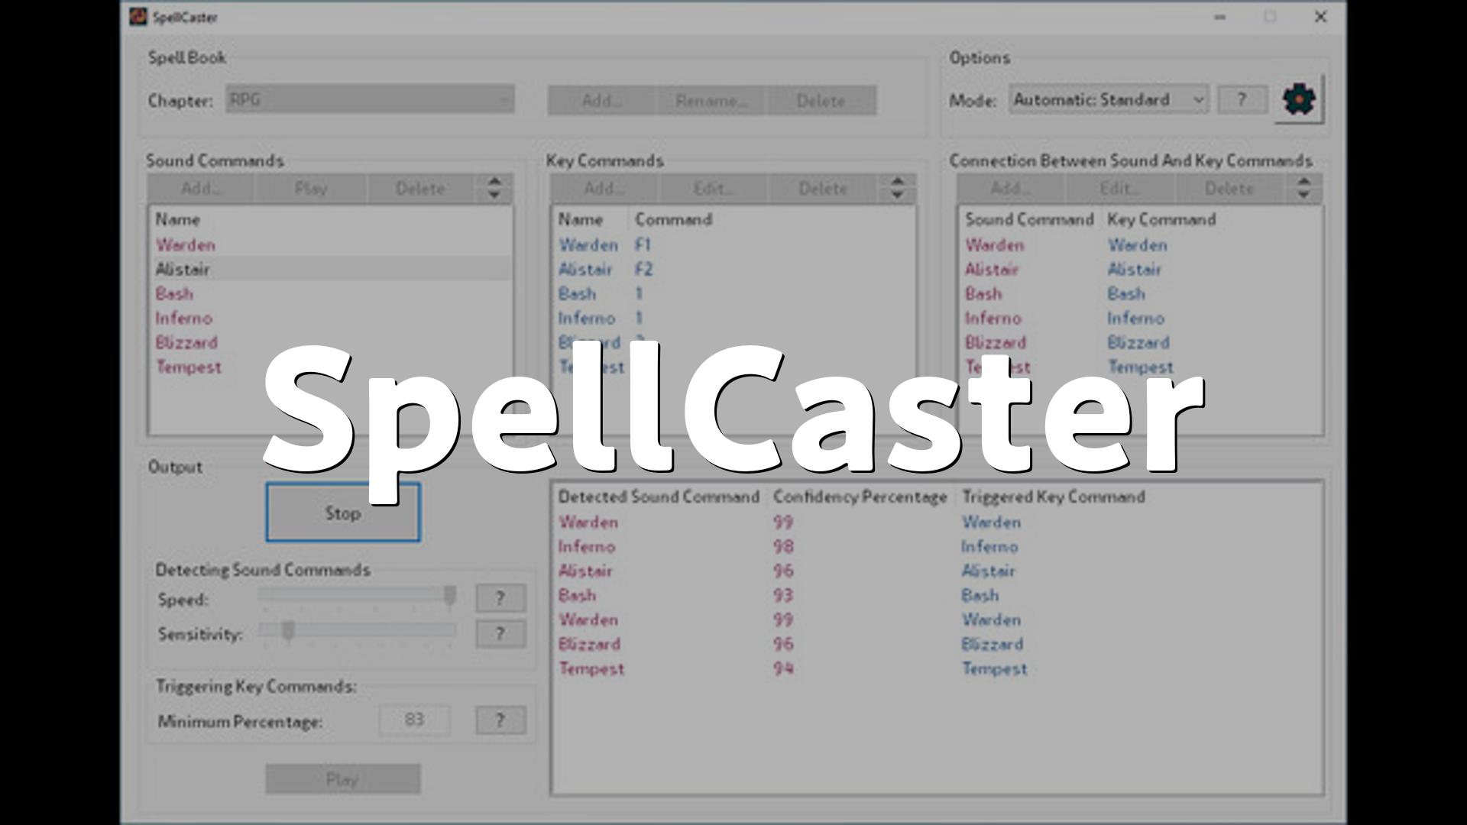
Task: Select Inferno row in Key Commands
Action: point(733,319)
